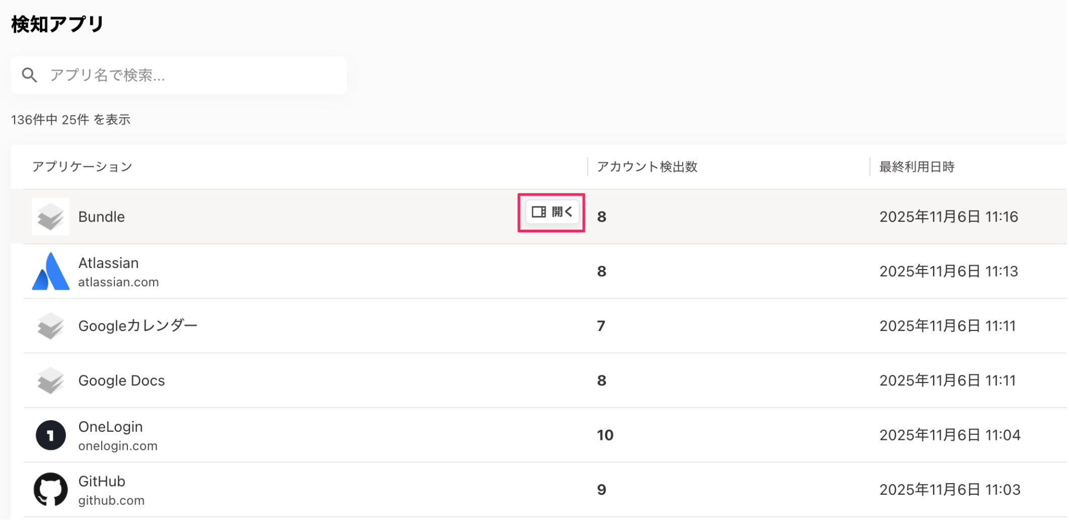
Task: Select the GitHub app name
Action: [102, 481]
